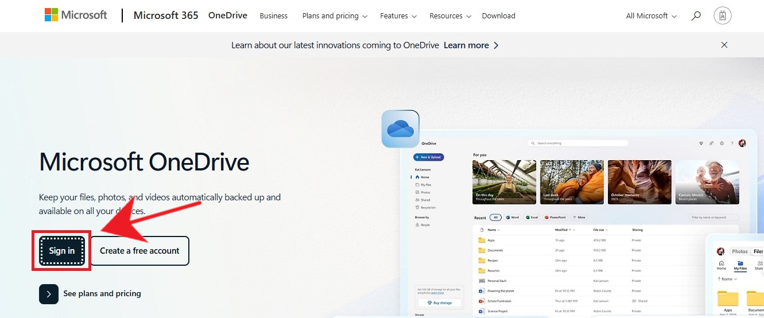Screen dimensions: 764x318
Task: Select the All filter pill in Recent
Action: click(x=495, y=218)
